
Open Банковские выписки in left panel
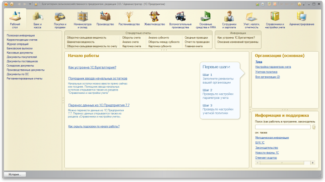pos(19,49)
